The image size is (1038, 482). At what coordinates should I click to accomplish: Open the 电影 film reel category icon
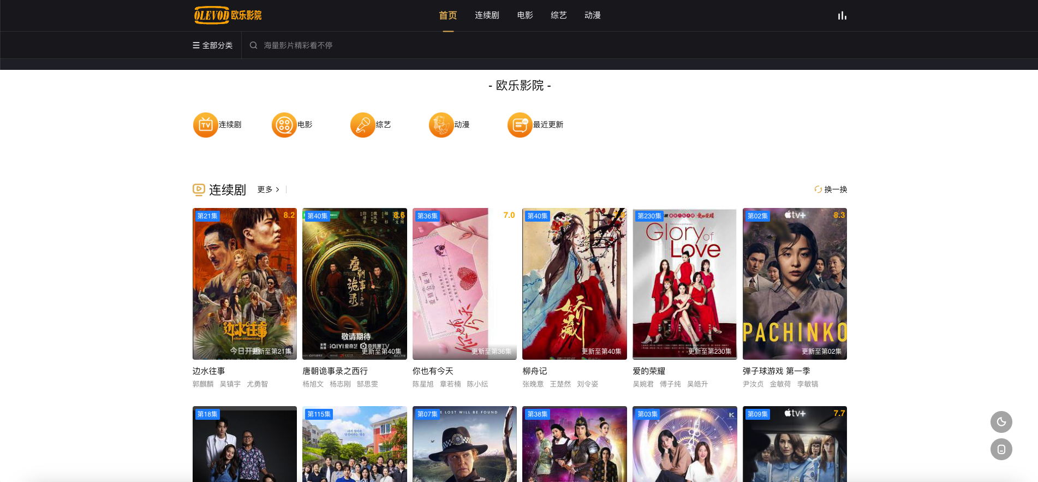pos(284,125)
